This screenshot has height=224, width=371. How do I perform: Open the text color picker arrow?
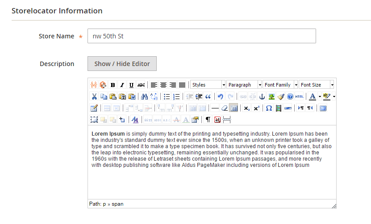(320, 96)
